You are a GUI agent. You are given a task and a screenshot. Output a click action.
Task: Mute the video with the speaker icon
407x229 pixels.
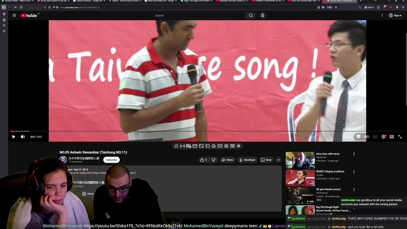[23, 137]
